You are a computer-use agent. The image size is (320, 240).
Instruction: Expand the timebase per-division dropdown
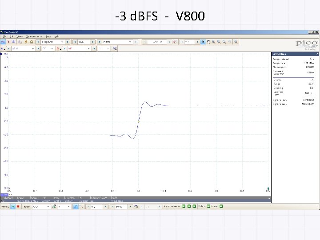(62, 42)
